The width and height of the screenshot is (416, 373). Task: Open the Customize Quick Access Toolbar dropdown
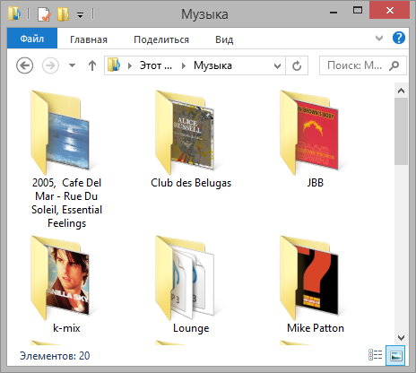pyautogui.click(x=80, y=14)
